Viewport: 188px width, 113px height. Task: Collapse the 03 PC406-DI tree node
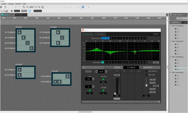tap(171, 57)
